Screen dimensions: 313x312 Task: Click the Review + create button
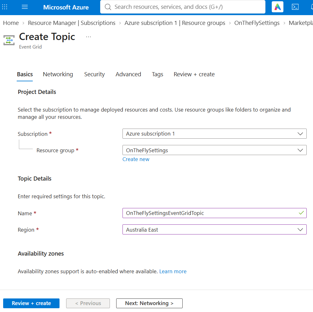tap(31, 303)
